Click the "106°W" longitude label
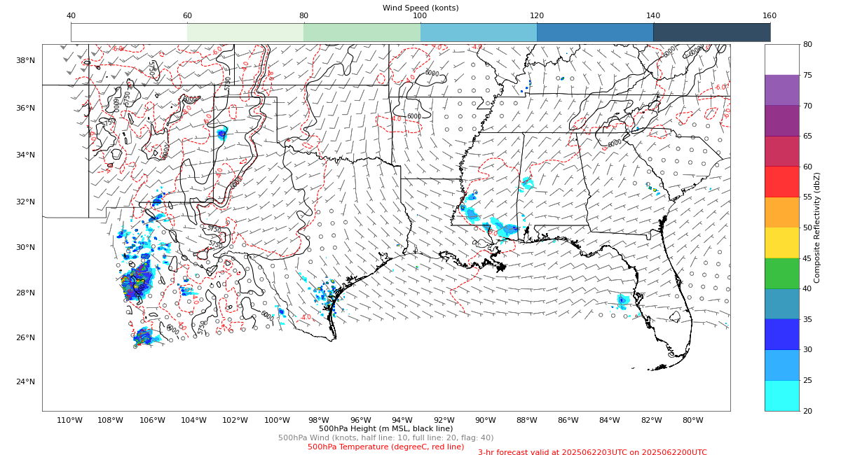Image resolution: width=841 pixels, height=455 pixels. point(152,420)
